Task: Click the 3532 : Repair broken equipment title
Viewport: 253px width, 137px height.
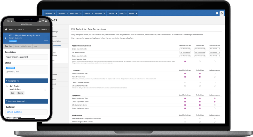Action: point(24,35)
